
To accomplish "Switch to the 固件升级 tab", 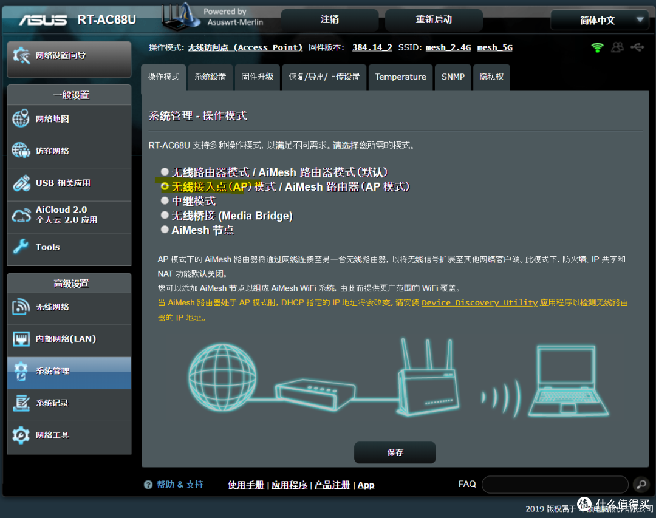I will [x=258, y=77].
